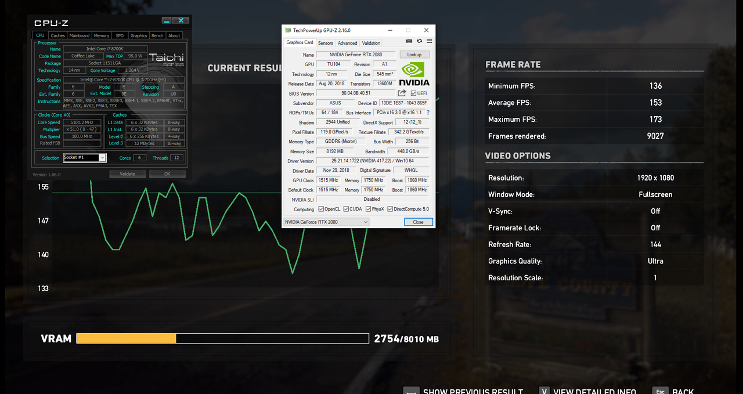
Task: Click the Subvendor field ASUS
Action: click(335, 103)
